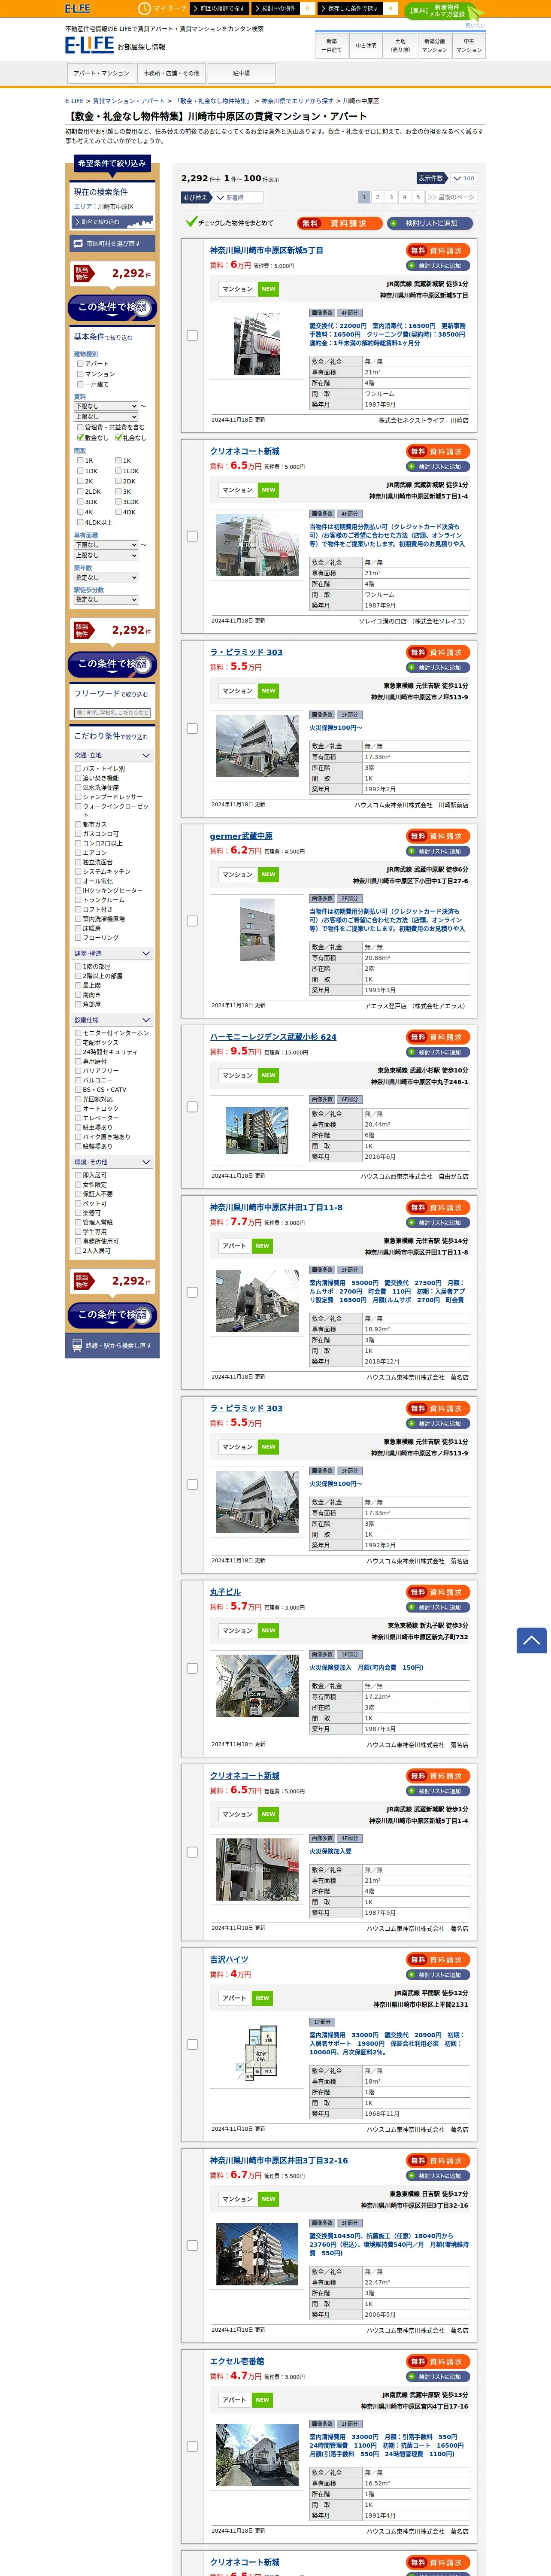Open 中古住宅 navigation item

click(x=366, y=45)
